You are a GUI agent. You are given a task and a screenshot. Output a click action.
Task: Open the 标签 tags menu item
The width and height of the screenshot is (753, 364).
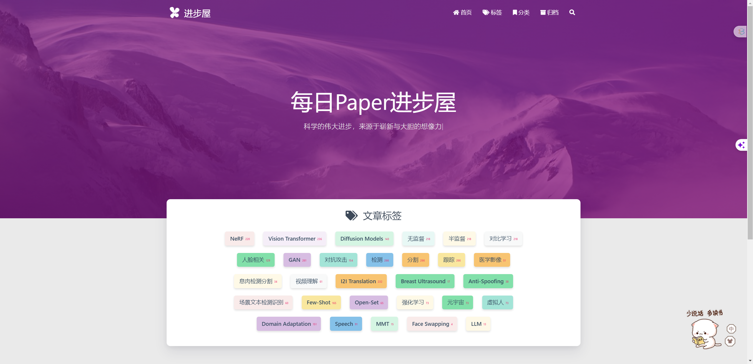click(492, 12)
